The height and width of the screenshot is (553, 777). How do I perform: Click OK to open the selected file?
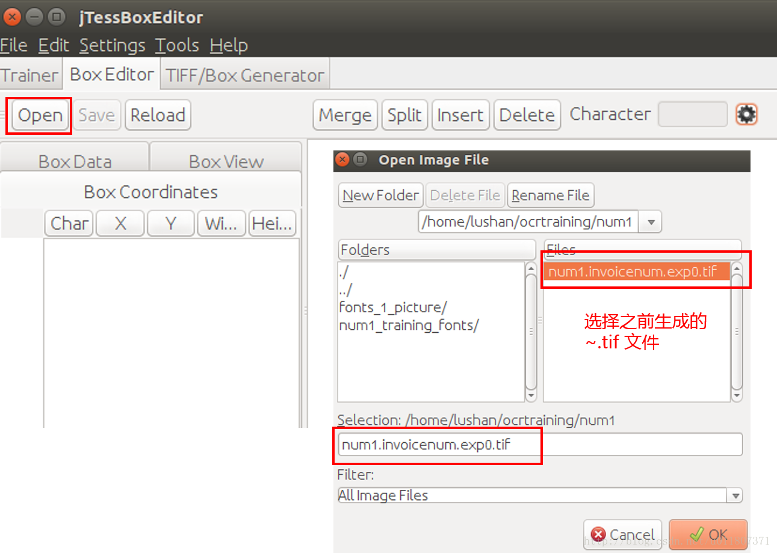tap(708, 534)
